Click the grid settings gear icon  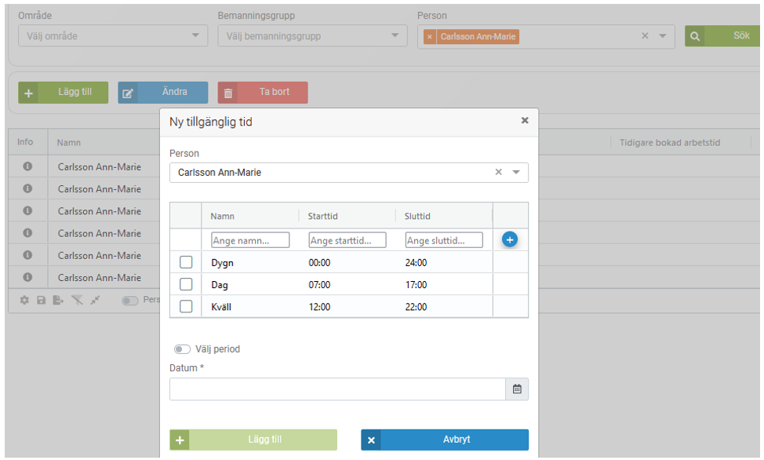24,301
